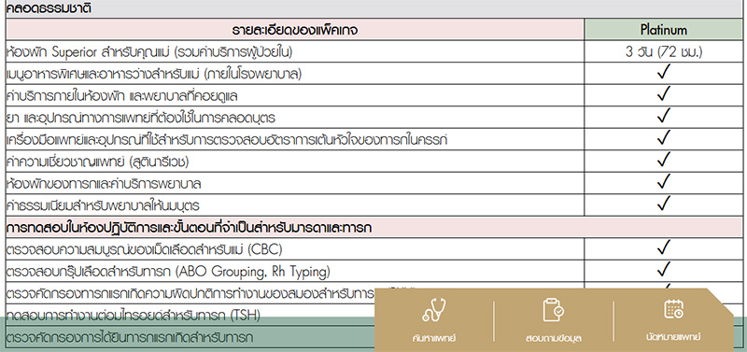
Task: Click the "ค่าธรรมเนียมสำหรับพยาบาลให้นมบุตร" row text
Action: click(x=102, y=206)
